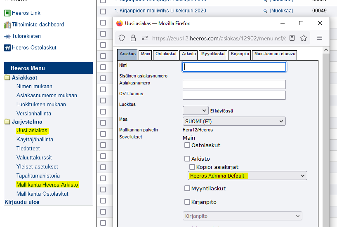Viewport: 337px width, 227px height.
Task: Open the Firefox hamburger menu
Action: [320, 38]
